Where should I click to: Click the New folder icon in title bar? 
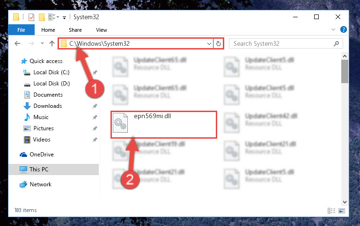[x=42, y=17]
